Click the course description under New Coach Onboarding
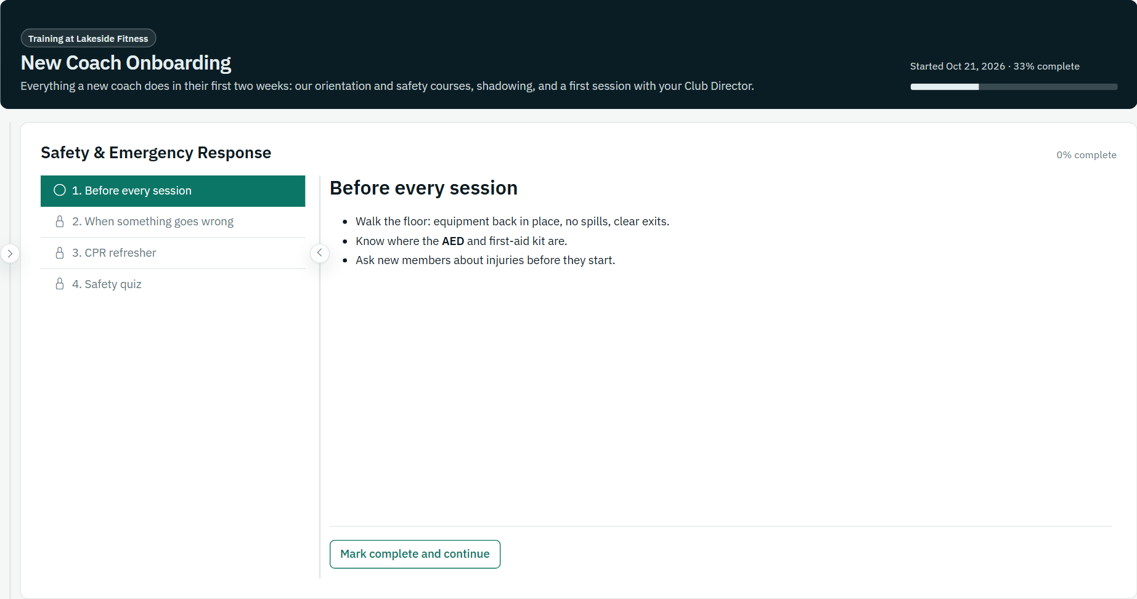The image size is (1137, 599). click(387, 86)
